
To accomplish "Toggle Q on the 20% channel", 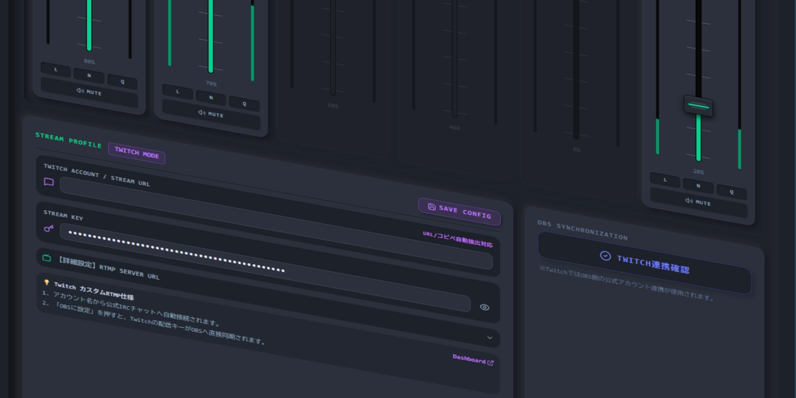I will (x=732, y=192).
